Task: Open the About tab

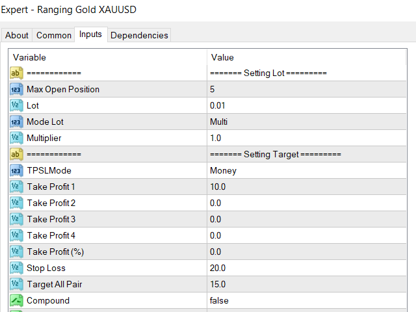Action: pyautogui.click(x=17, y=35)
